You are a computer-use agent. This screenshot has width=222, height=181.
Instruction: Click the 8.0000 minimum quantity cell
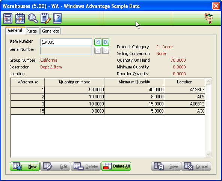[x=134, y=97]
